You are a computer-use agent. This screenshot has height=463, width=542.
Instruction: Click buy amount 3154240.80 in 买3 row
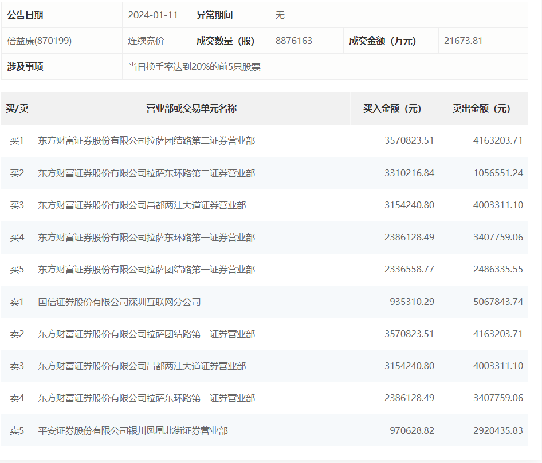pyautogui.click(x=409, y=205)
